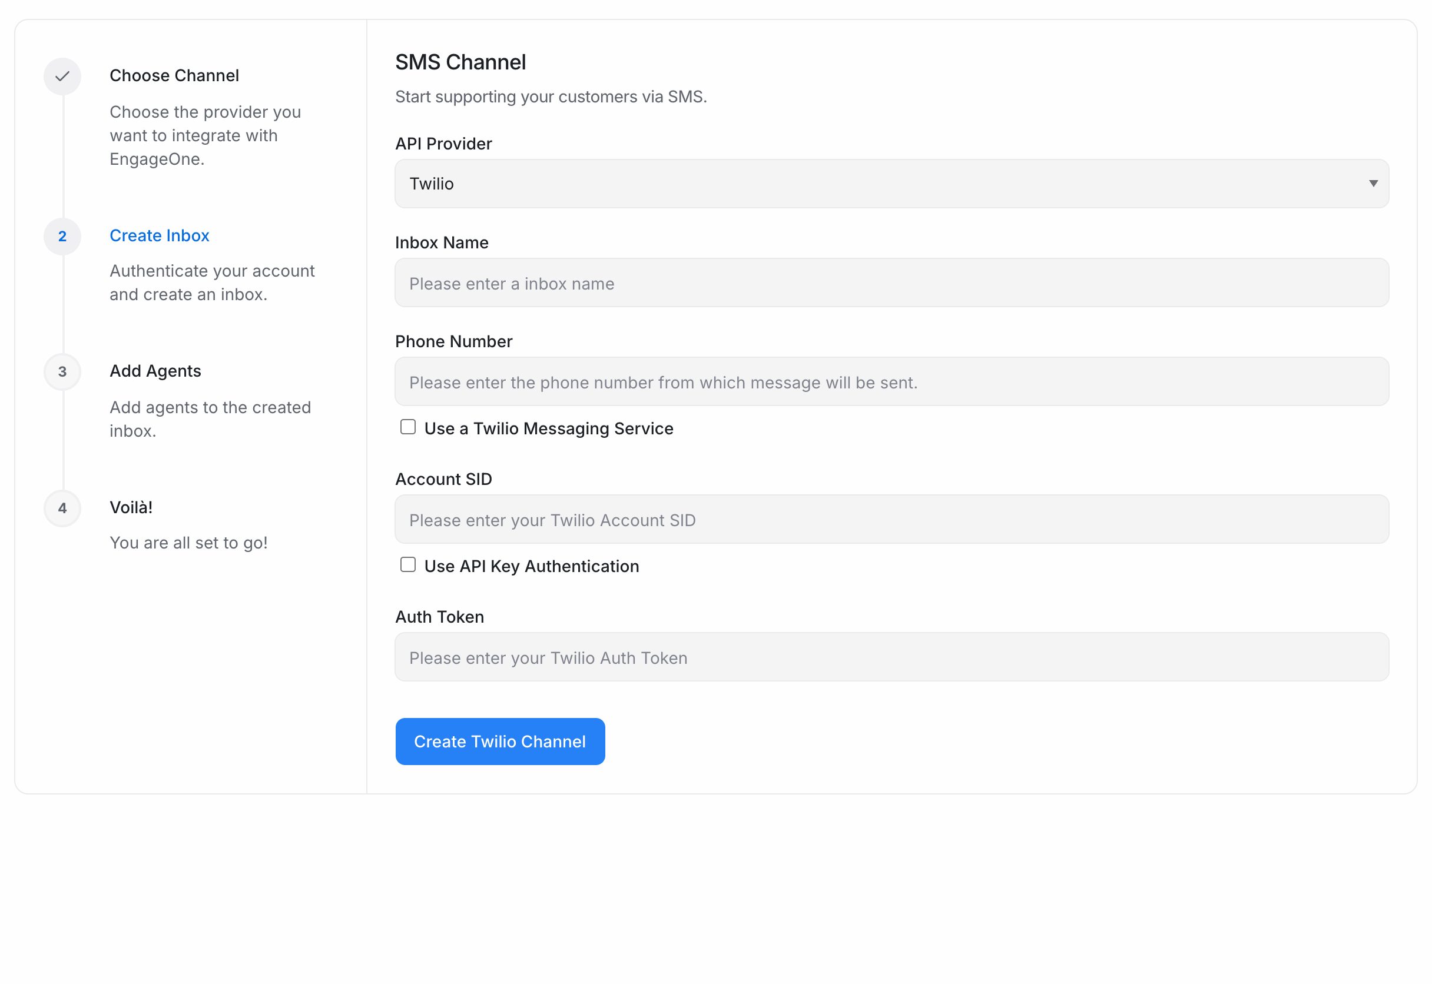
Task: Enable Use API Key Authentication checkbox
Action: click(407, 565)
